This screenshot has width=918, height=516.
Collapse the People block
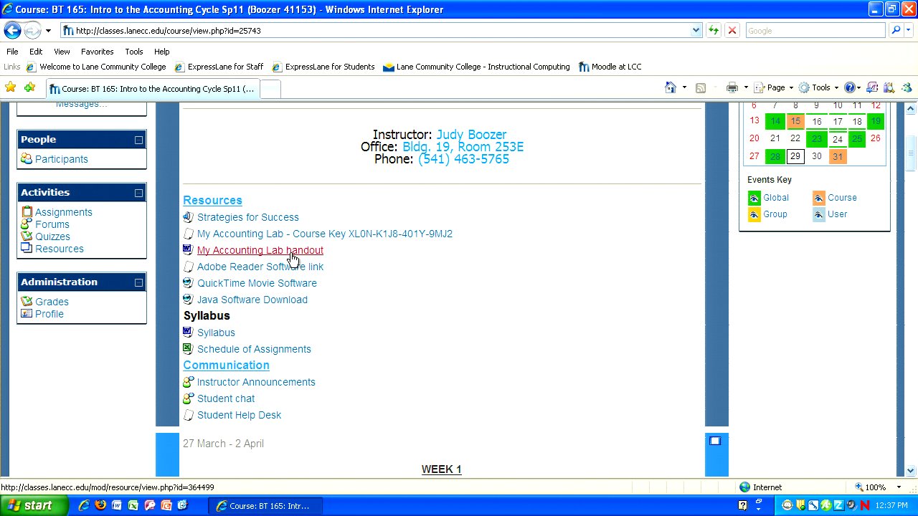[138, 140]
